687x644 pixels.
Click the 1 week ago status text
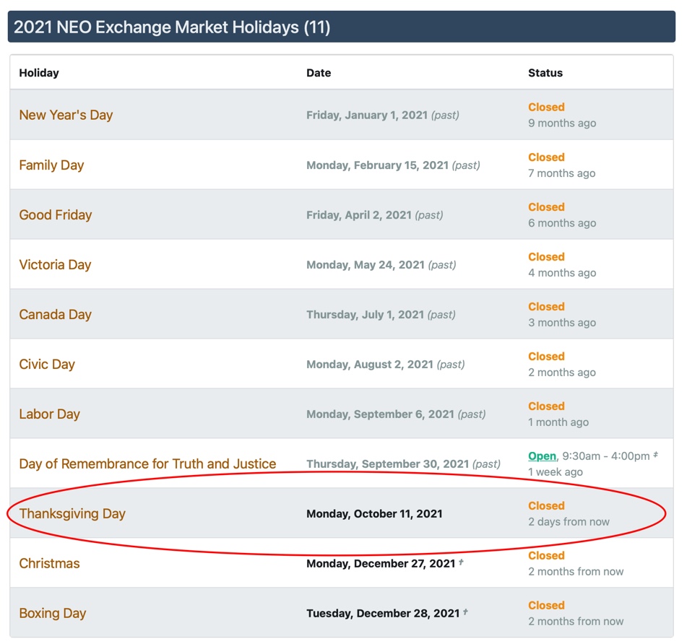(x=555, y=472)
